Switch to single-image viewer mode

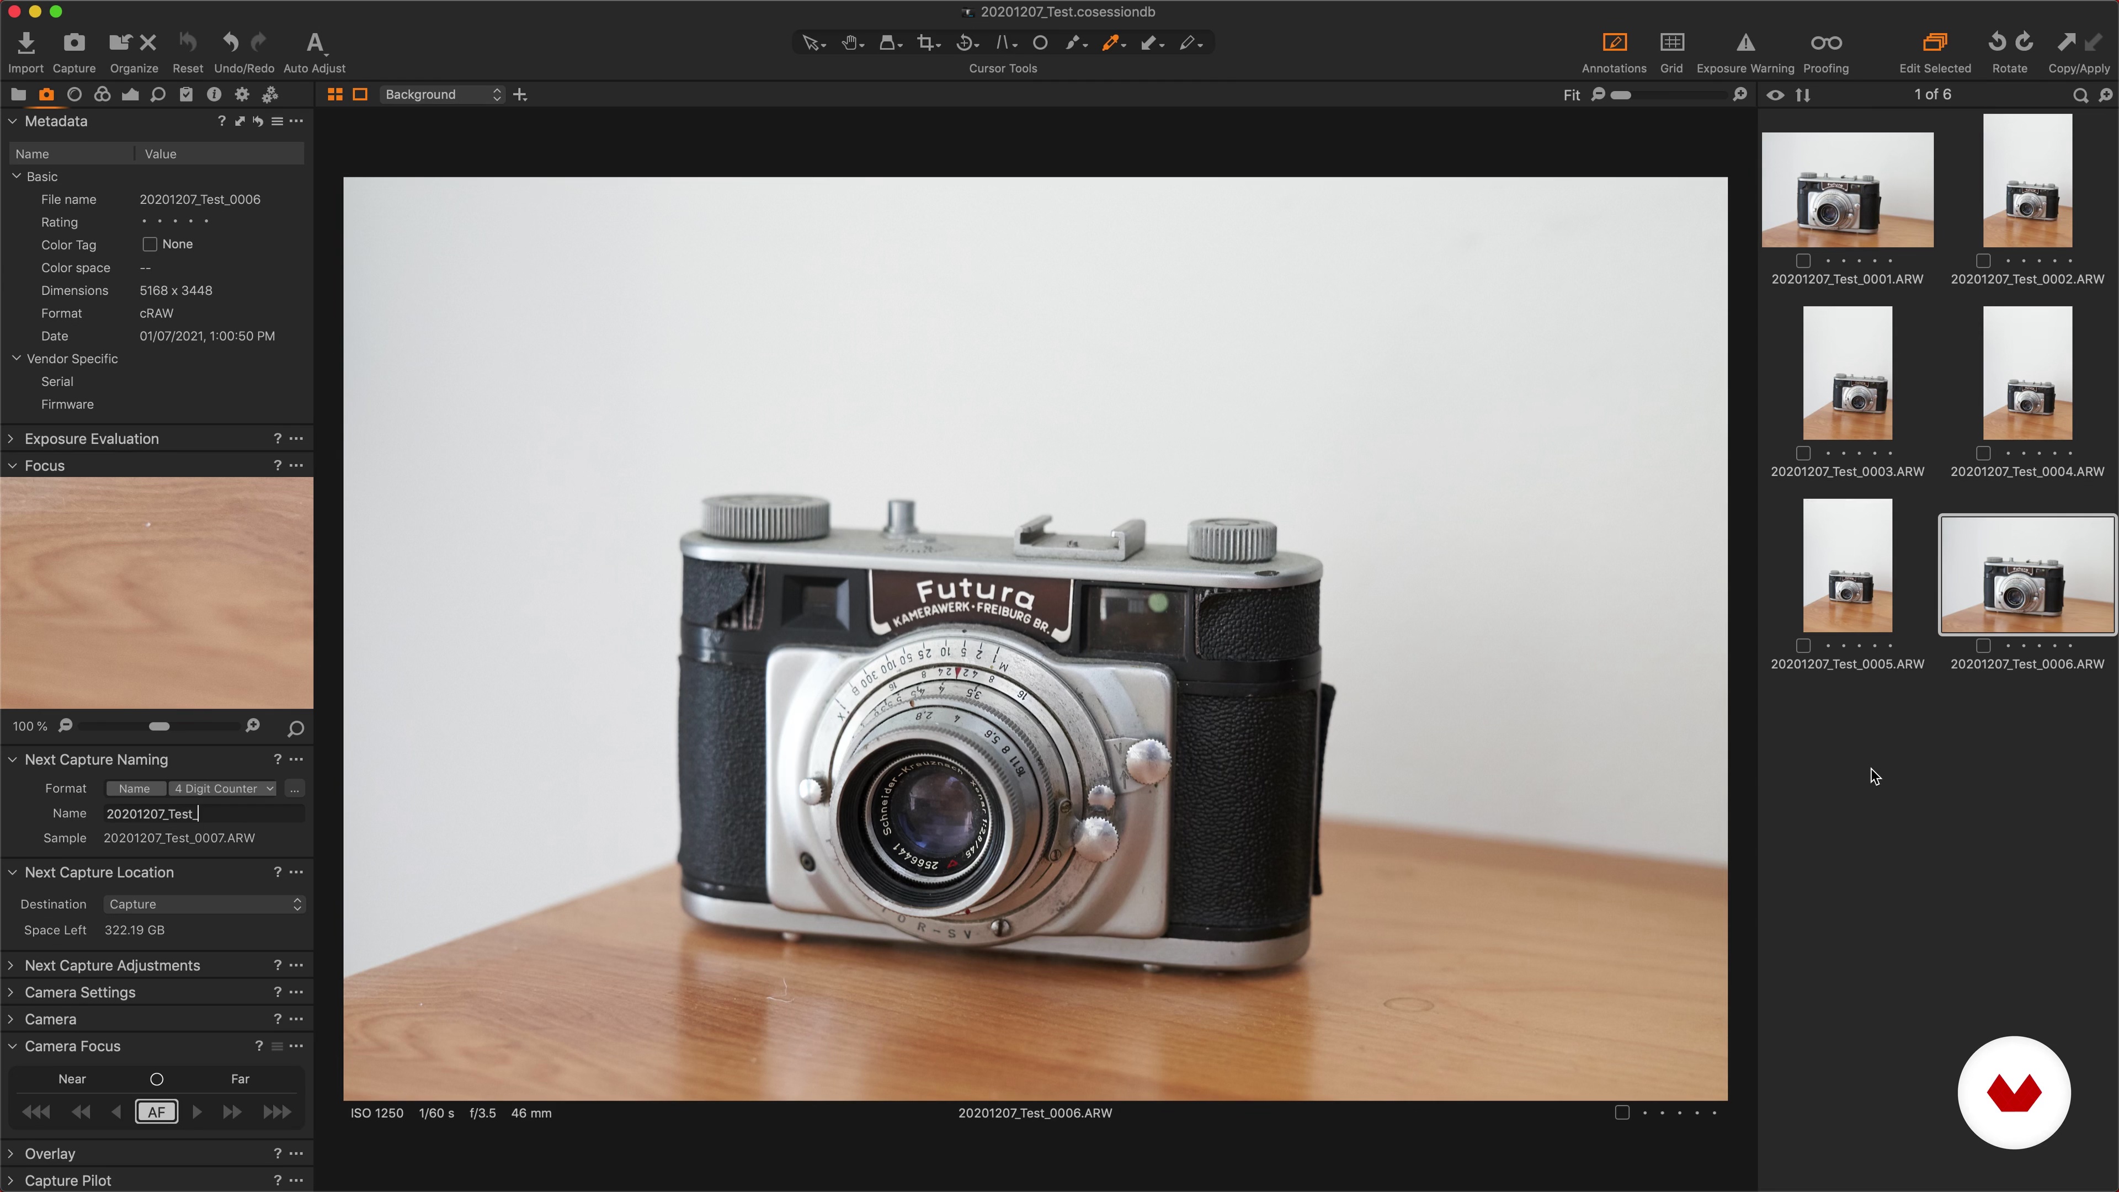tap(360, 94)
